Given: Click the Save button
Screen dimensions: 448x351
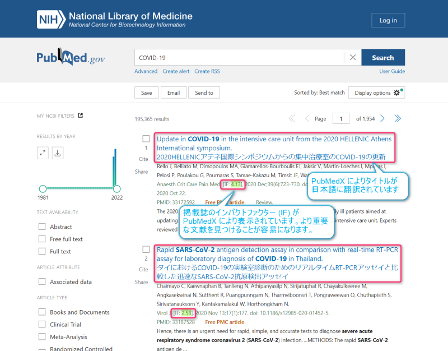Looking at the screenshot, I should click(146, 93).
